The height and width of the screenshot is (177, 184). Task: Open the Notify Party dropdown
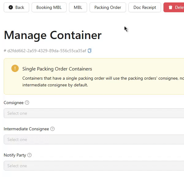94,166
